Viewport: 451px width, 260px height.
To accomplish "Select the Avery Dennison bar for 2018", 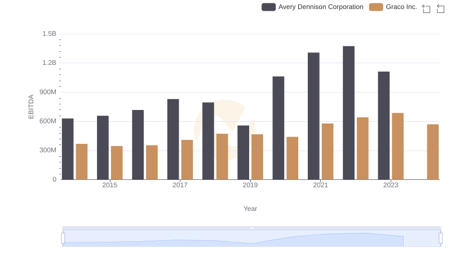I will pos(208,141).
